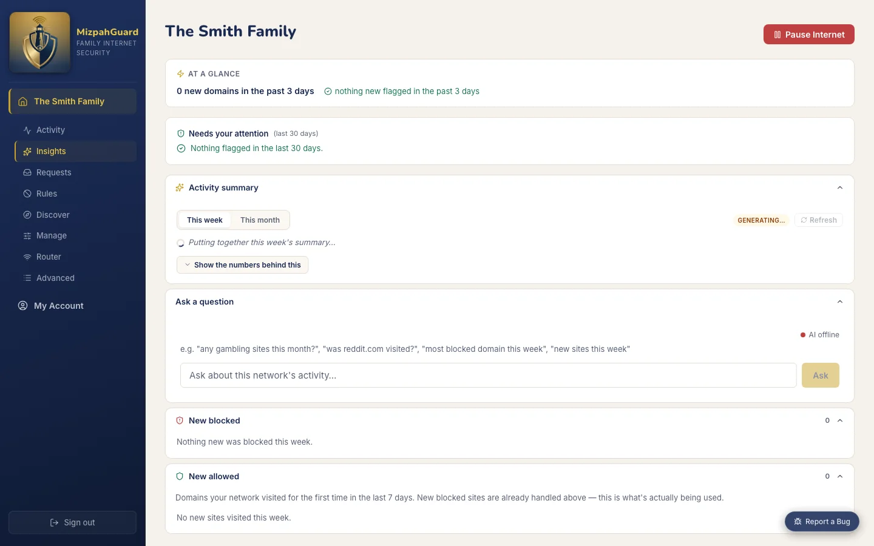The image size is (874, 546).
Task: Collapse the Ask a question panel
Action: [x=840, y=302]
